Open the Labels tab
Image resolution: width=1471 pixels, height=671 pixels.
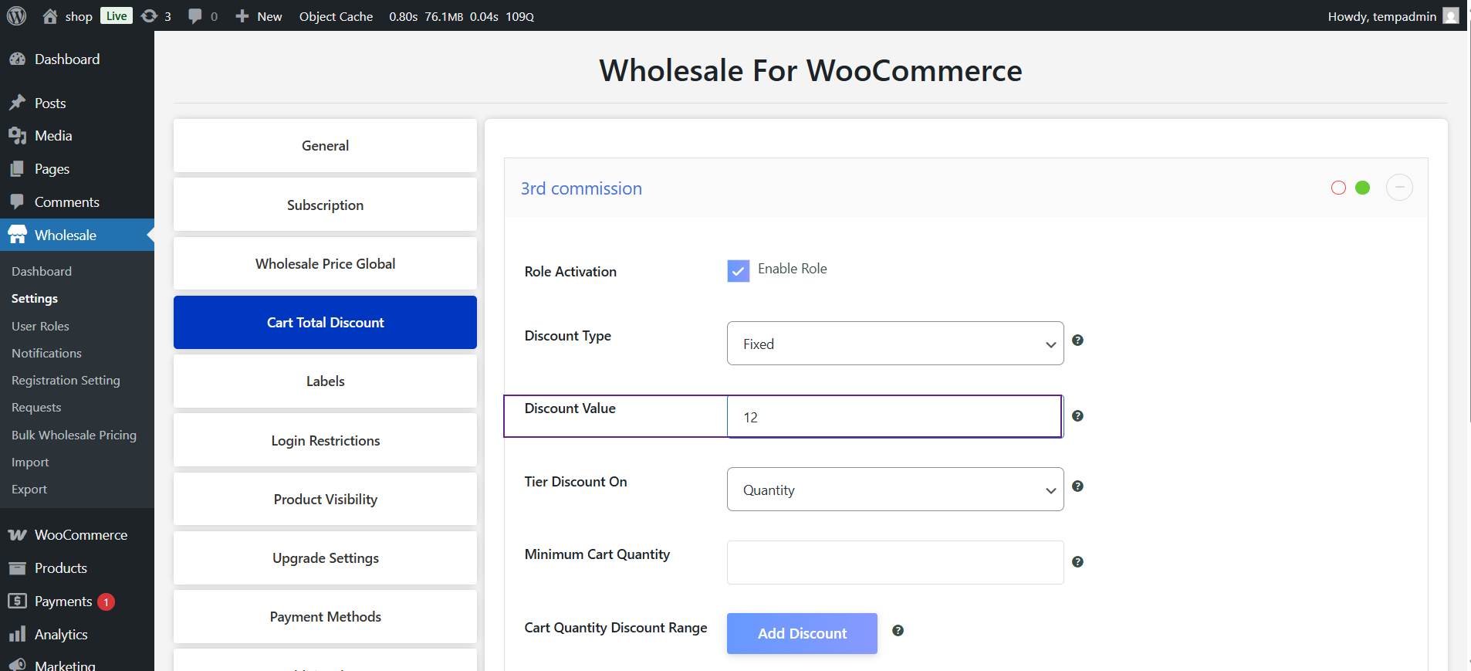pos(325,381)
